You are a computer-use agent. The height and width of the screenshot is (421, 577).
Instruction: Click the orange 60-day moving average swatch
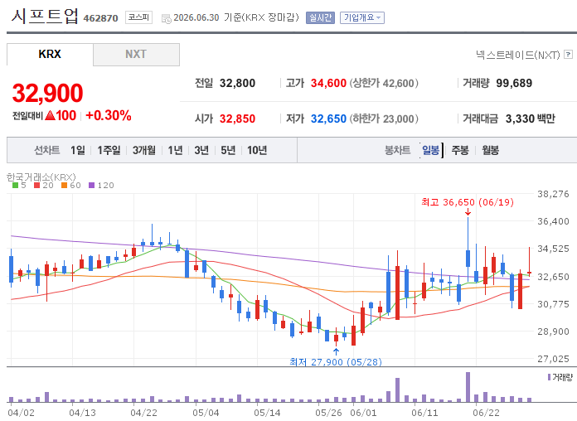click(x=65, y=186)
